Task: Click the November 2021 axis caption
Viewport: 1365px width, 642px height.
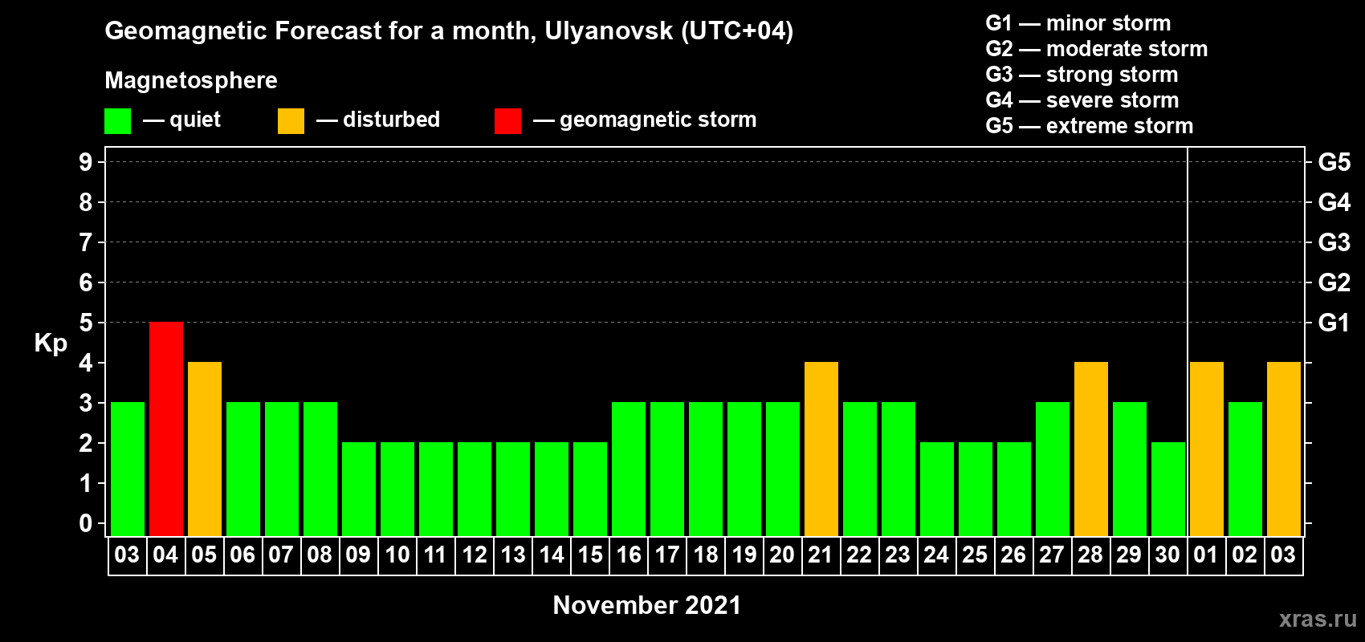Action: coord(647,605)
